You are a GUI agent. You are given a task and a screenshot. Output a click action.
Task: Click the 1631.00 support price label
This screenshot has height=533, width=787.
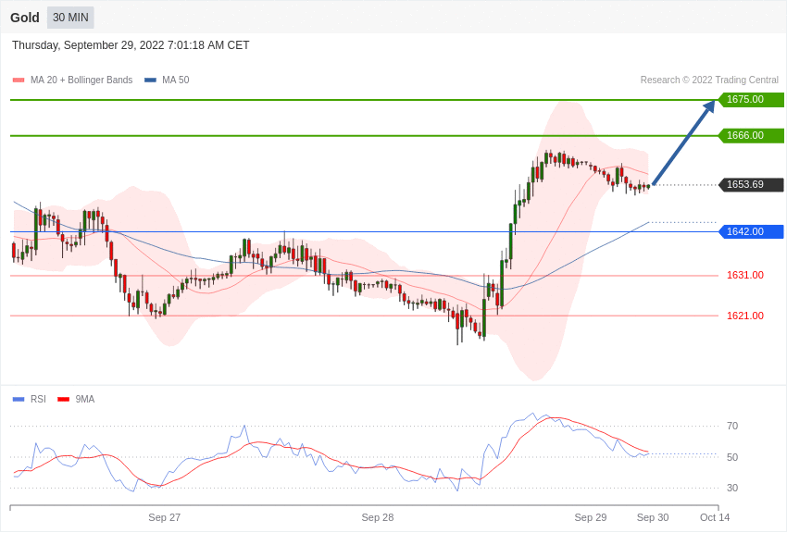[745, 275]
